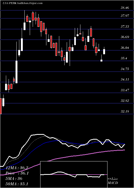
Task: Click the 36.69 price level label
Action: coord(125,37)
